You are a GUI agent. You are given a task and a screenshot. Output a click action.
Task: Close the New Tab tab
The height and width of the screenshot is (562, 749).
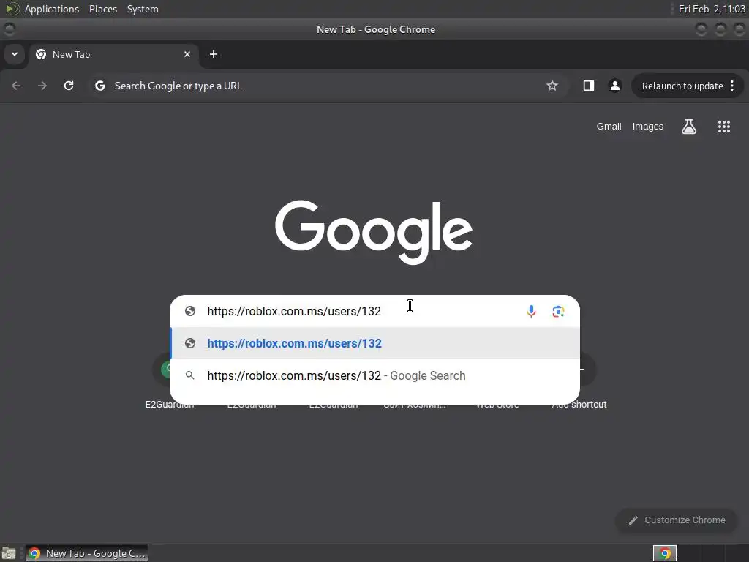pos(187,54)
